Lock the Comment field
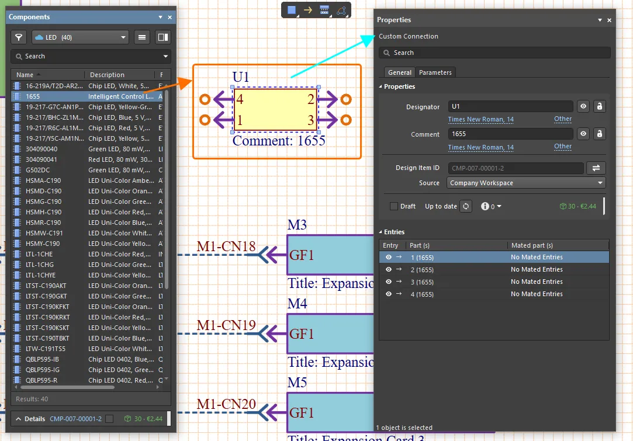This screenshot has width=633, height=441. click(599, 134)
